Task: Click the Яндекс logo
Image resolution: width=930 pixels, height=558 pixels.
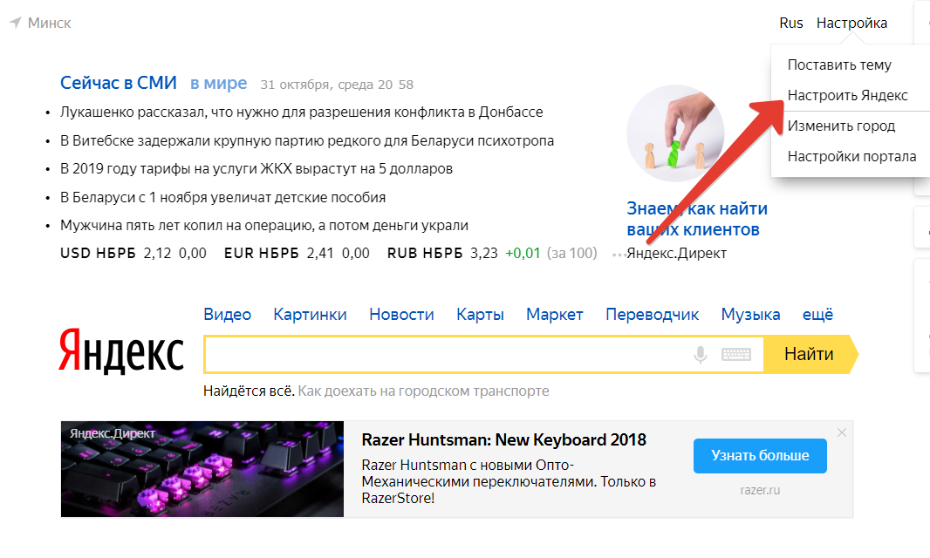Action: click(x=121, y=350)
